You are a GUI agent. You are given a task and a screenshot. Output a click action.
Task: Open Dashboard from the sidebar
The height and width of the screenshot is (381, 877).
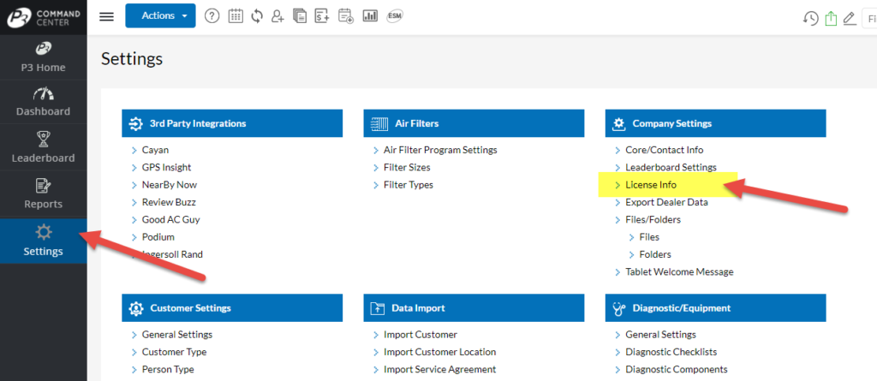43,103
